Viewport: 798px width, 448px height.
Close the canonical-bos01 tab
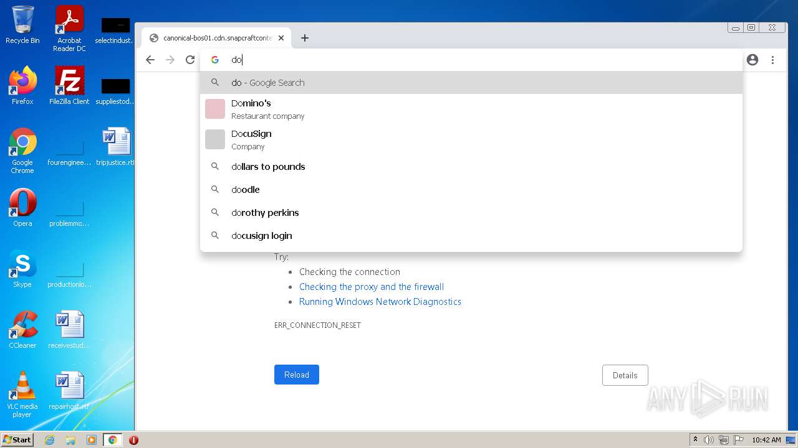tap(281, 38)
